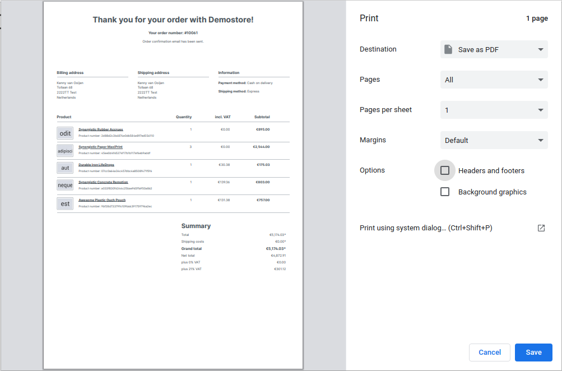
Task: Click the PDF file icon in Destination
Action: pos(448,49)
